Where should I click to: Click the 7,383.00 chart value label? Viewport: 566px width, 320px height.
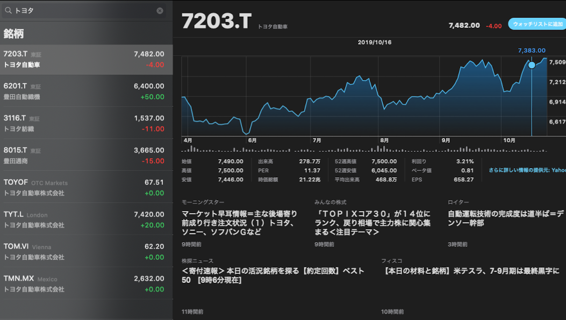pyautogui.click(x=532, y=50)
